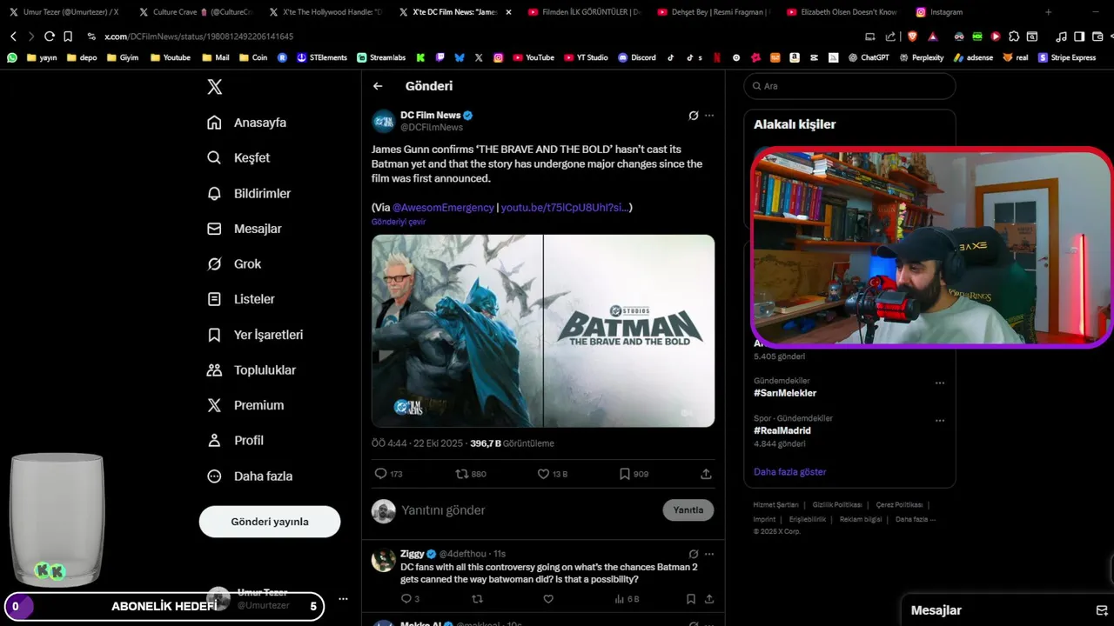The height and width of the screenshot is (626, 1114).
Task: Share the DC Film News post
Action: pyautogui.click(x=706, y=474)
